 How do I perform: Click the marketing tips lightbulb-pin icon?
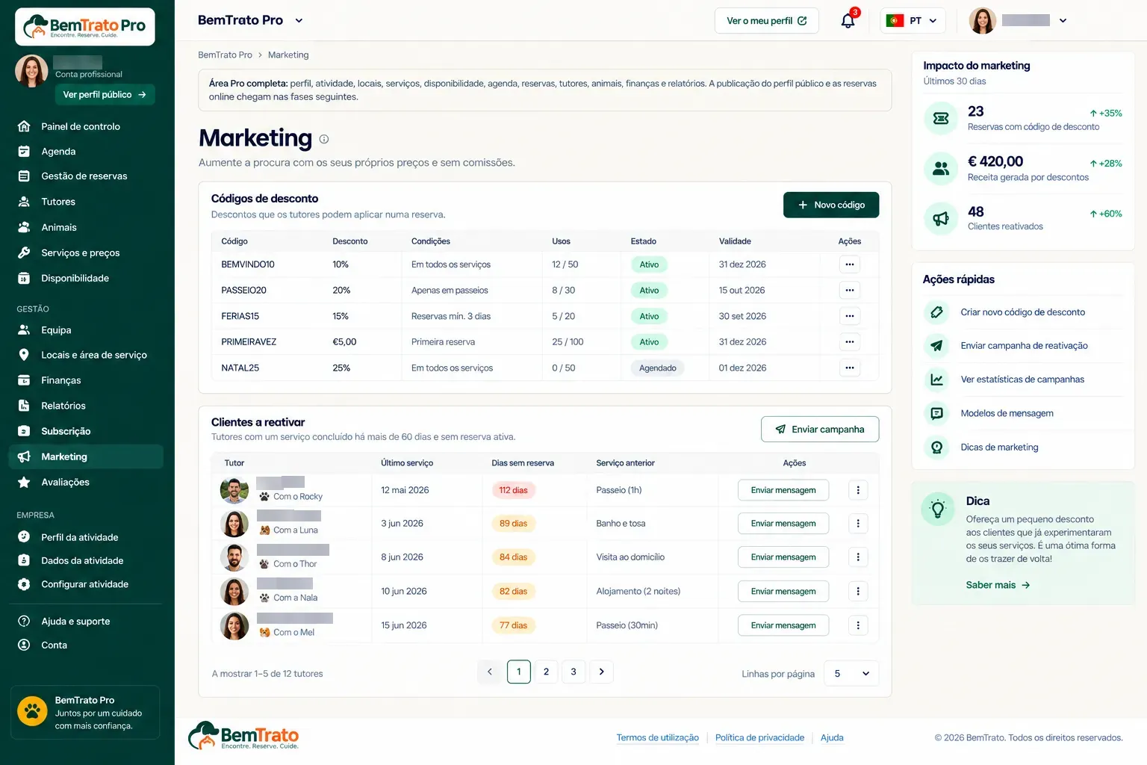pos(936,447)
